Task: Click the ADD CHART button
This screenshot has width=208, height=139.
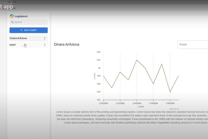Action: (28, 30)
